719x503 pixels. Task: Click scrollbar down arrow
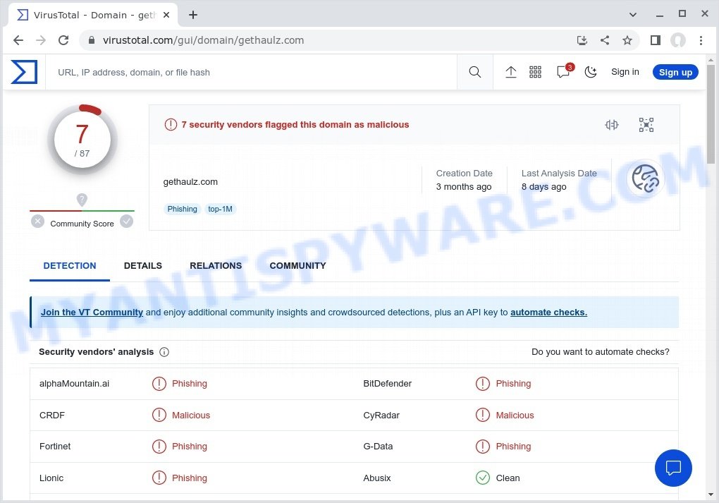tap(711, 495)
